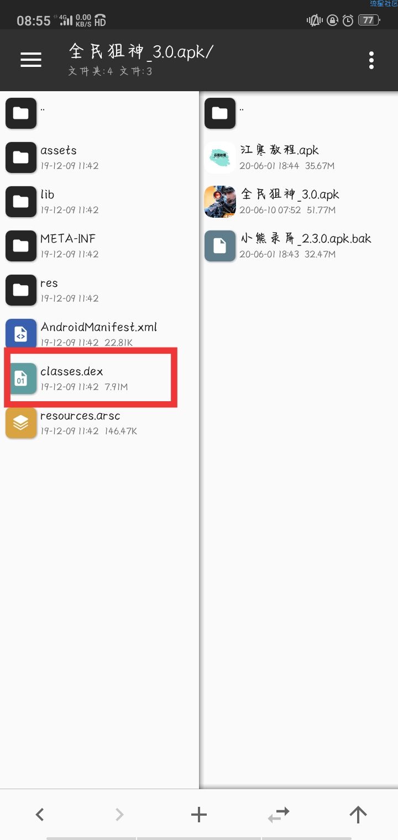Tap the back arrow in bottom bar
This screenshot has height=840, width=398.
39,814
